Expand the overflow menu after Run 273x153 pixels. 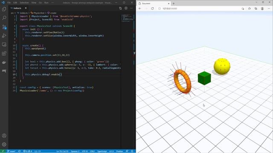pos(52,3)
